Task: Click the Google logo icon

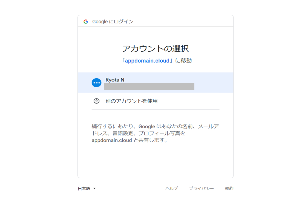Action: pos(86,22)
